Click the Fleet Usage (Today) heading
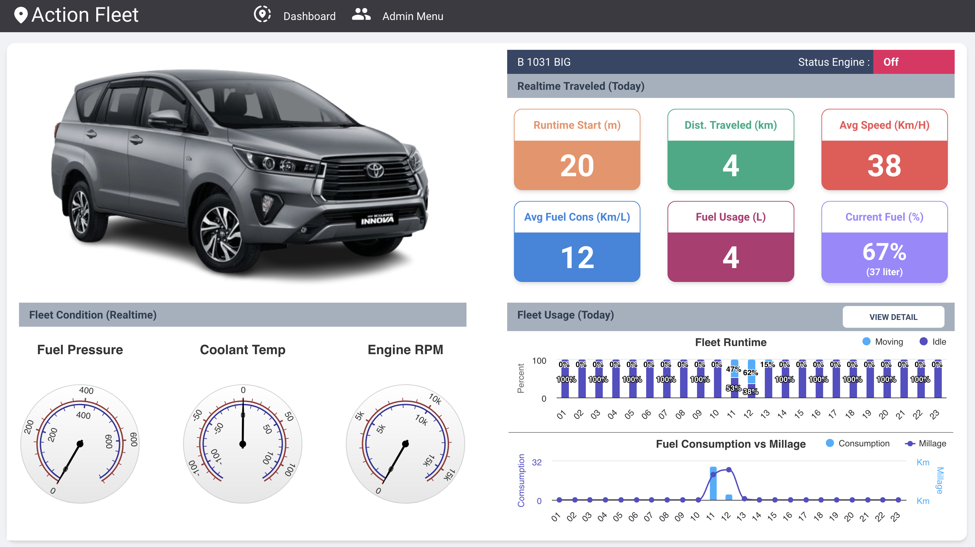 [565, 315]
